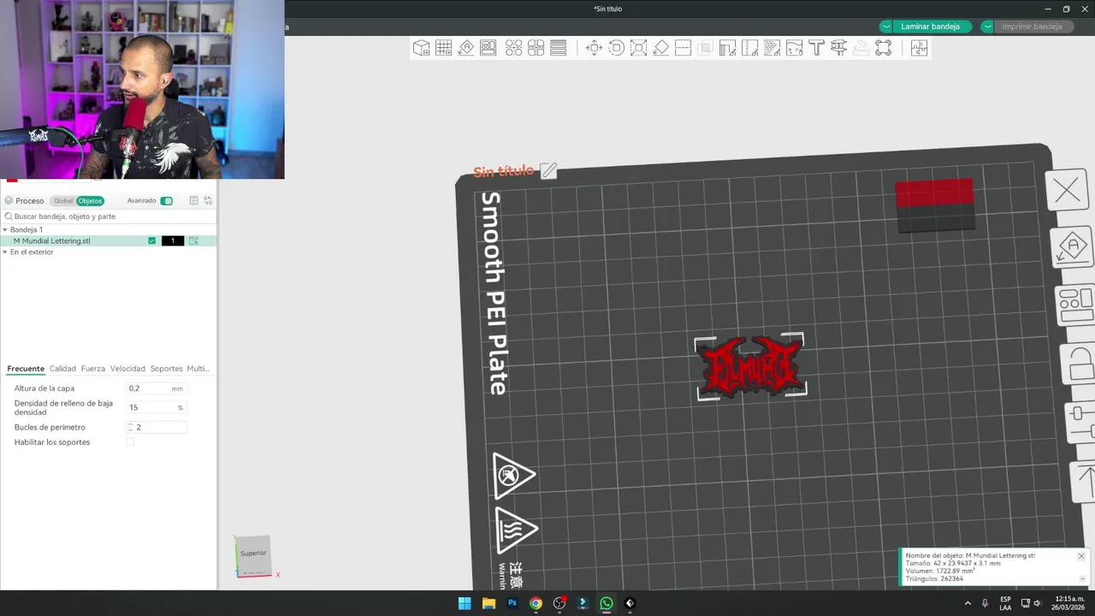
Task: Open the Multi... tab
Action: (198, 369)
